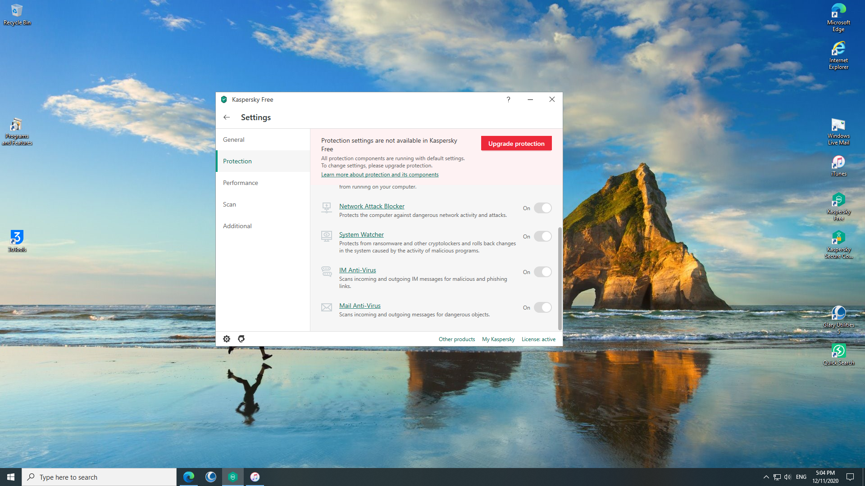Screen dimensions: 865x486
Task: Click the protection list vertical scrollbar
Action: (x=560, y=278)
